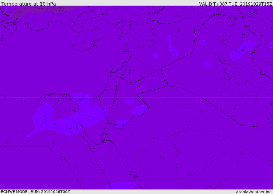The image size is (273, 194).
Task: Click the oval light patch in northern Iraq
Action: pyautogui.click(x=207, y=64)
